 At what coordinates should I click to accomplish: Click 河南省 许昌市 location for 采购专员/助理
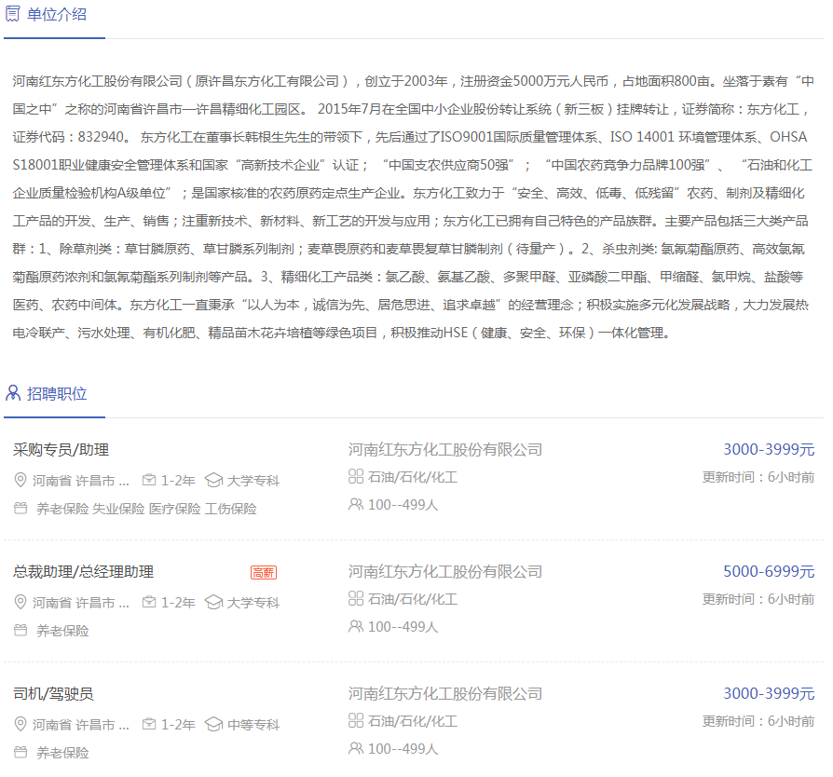tap(81, 481)
